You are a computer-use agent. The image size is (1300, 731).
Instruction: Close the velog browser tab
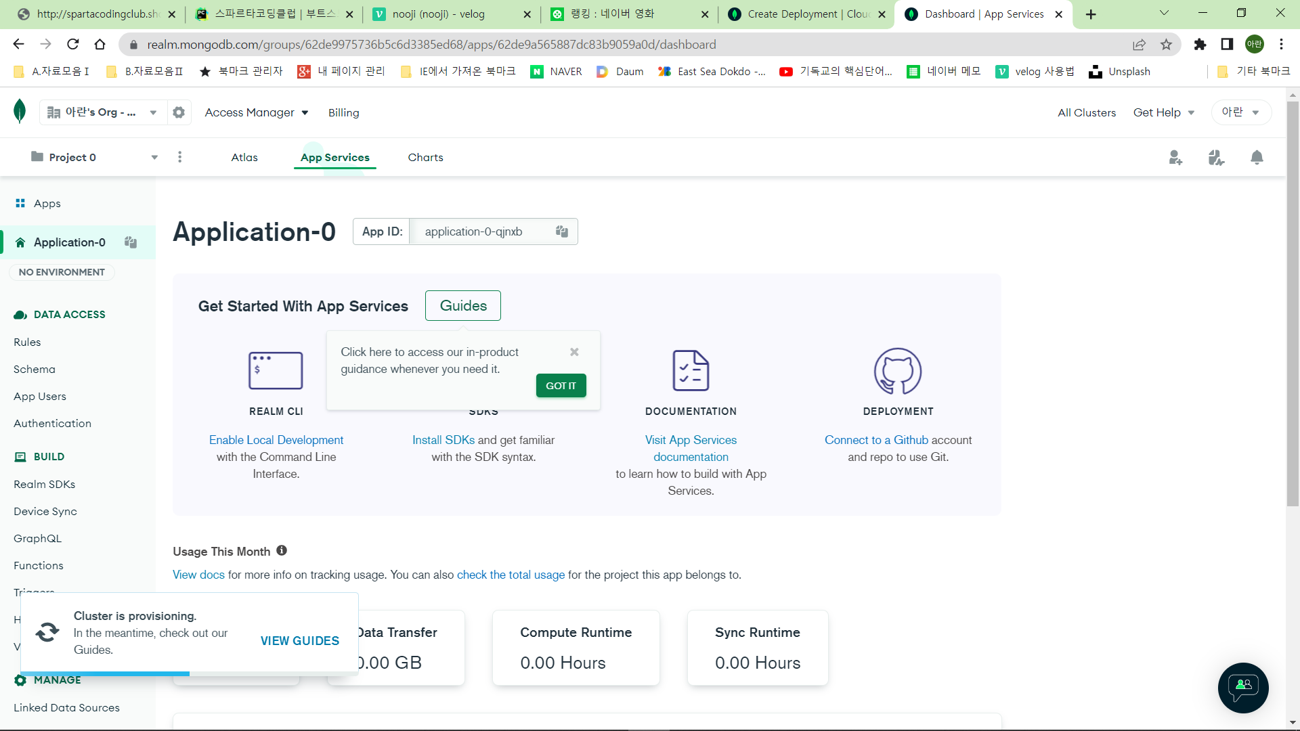[x=527, y=14]
